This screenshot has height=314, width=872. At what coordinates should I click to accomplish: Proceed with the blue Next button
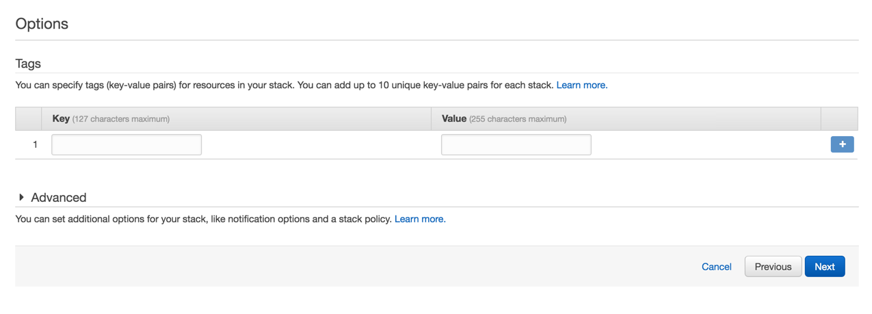824,267
